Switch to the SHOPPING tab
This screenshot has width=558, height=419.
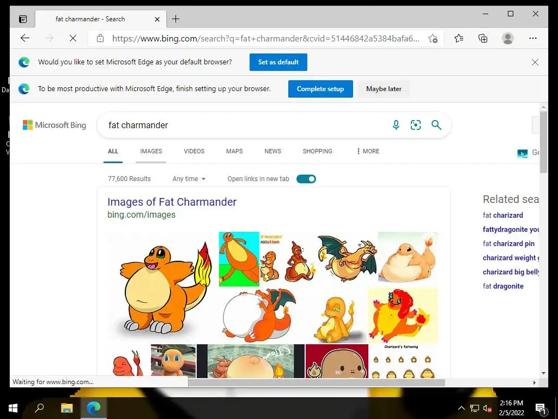coord(318,151)
